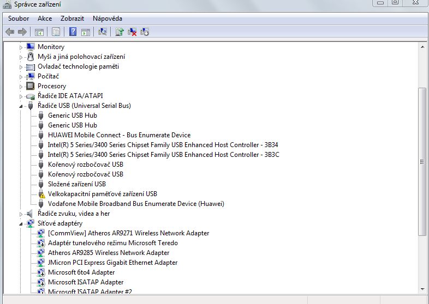
Task: Click the warning icon on Velkokapacitní paměťové zařízení
Action: pos(41,194)
